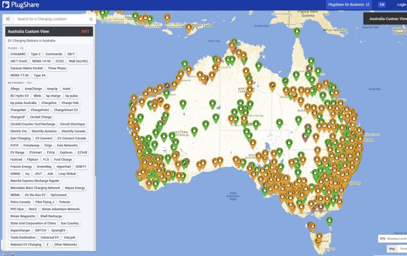Click the Charging Locations count badge

click(x=393, y=239)
